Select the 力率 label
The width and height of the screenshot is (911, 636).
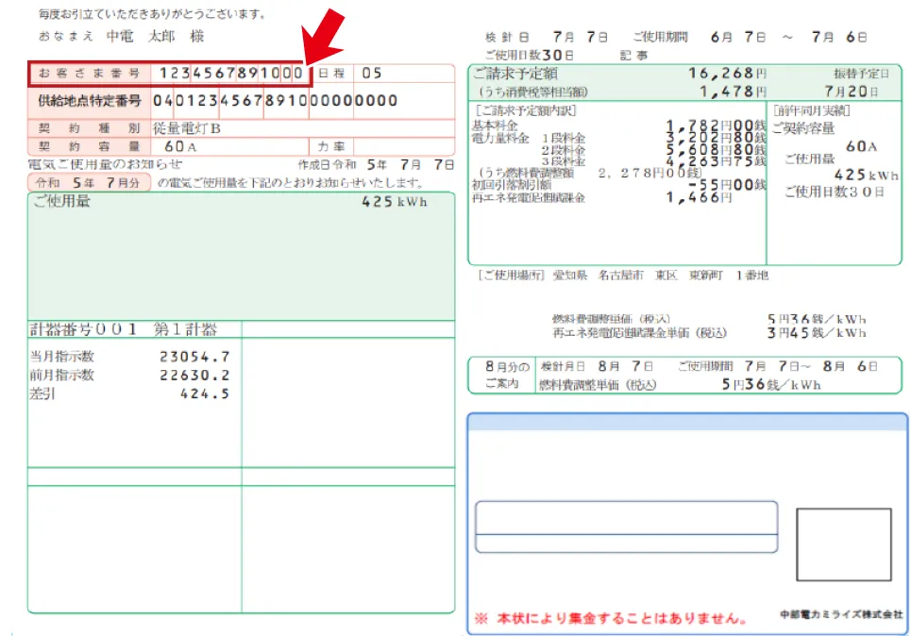pyautogui.click(x=331, y=146)
